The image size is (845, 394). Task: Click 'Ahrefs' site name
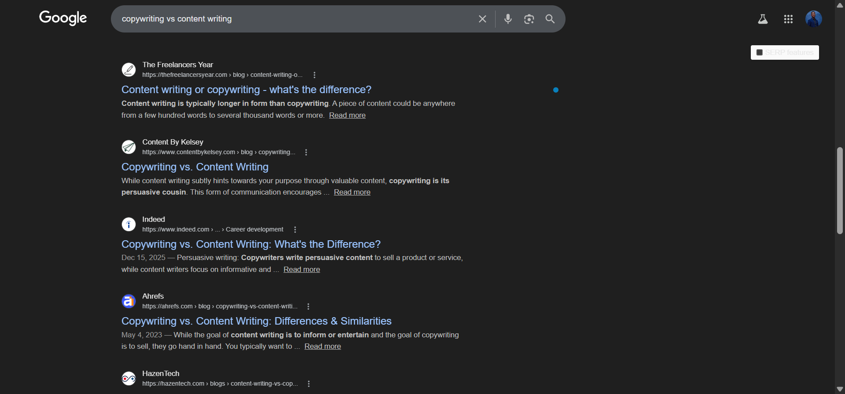153,296
